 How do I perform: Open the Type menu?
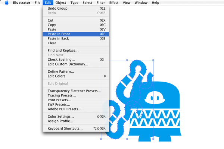point(74,3)
